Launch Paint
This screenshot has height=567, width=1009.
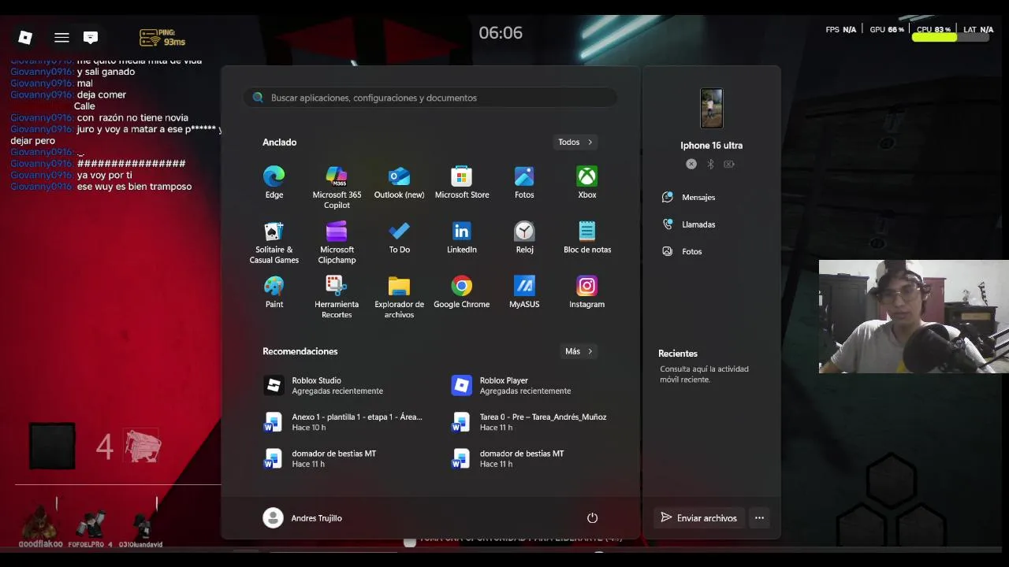click(274, 291)
